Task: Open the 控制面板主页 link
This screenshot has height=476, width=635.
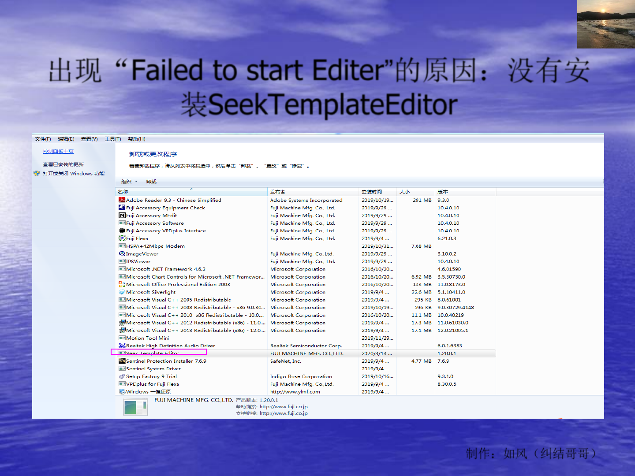Action: pos(58,152)
